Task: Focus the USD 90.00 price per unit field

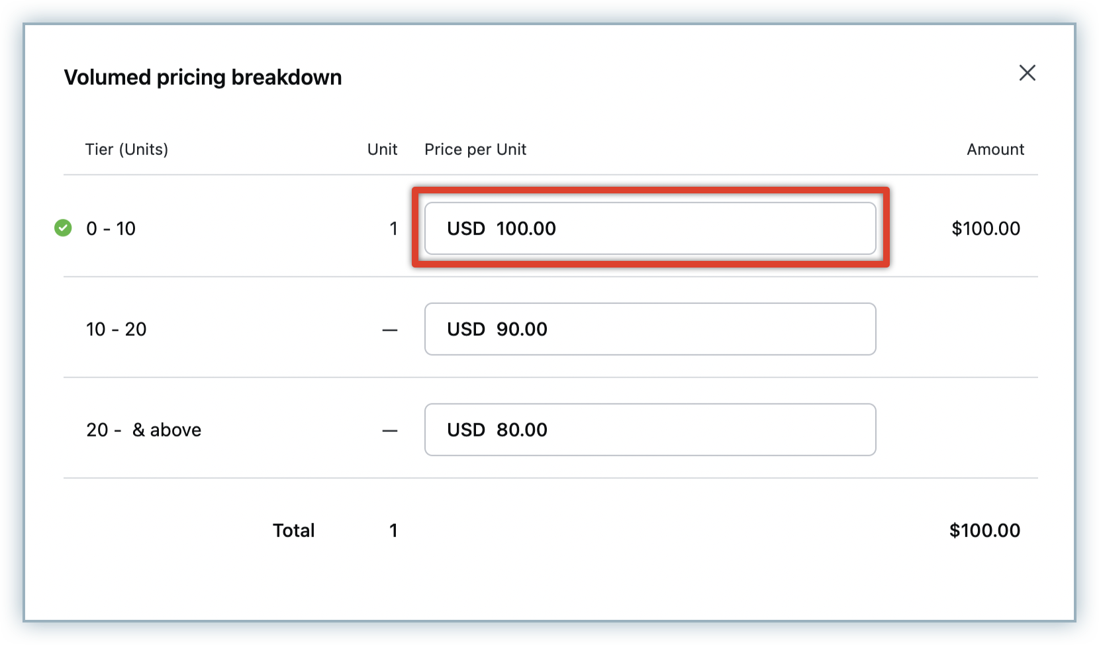Action: pos(649,329)
